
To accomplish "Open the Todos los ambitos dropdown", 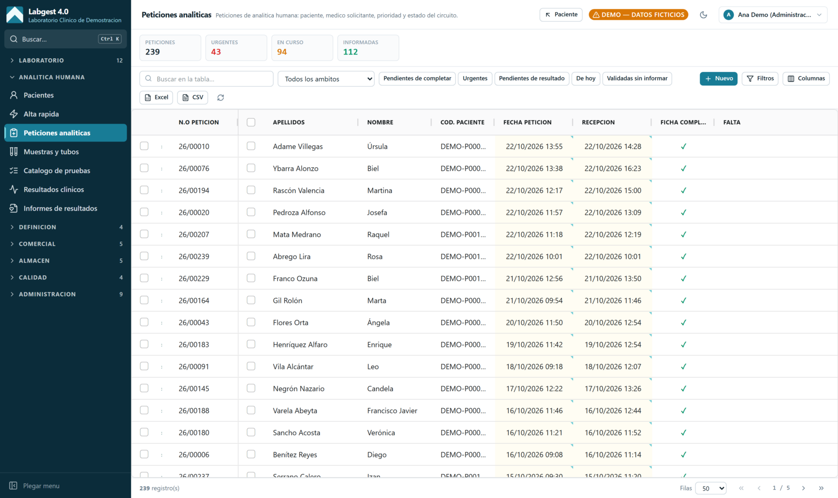I will point(326,79).
